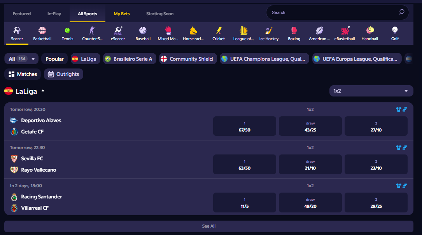
Task: Bet on Racing Santander win at 11/5
Action: [244, 202]
